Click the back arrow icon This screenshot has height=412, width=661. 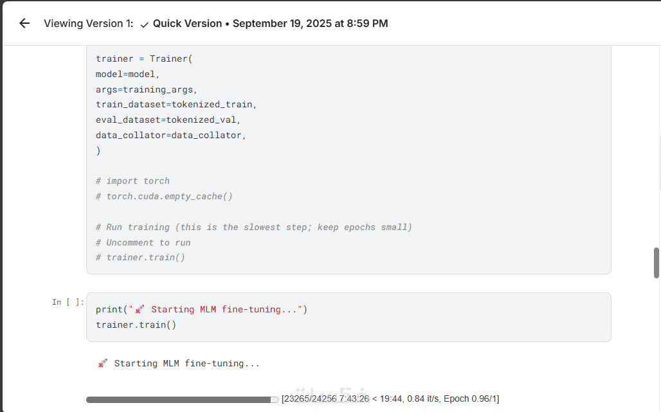(24, 24)
